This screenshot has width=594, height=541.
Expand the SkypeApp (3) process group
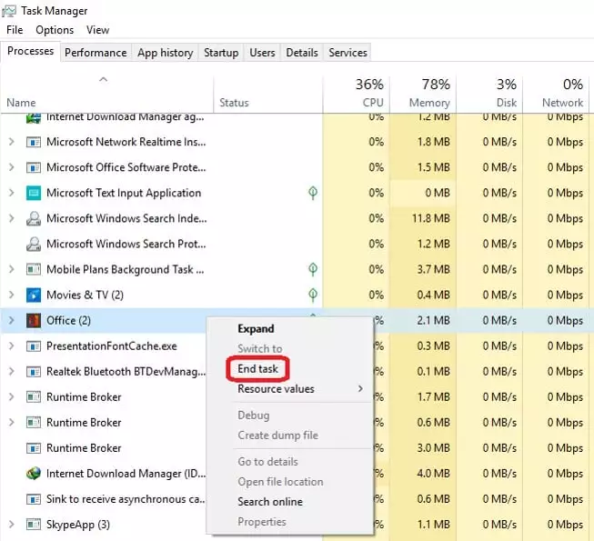coord(11,525)
